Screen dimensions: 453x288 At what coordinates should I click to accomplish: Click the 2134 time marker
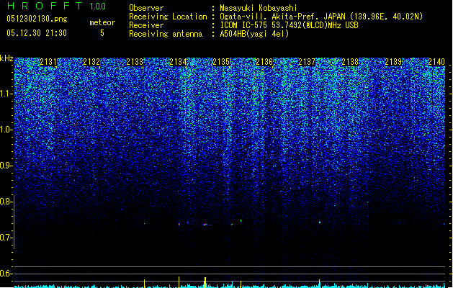178,62
